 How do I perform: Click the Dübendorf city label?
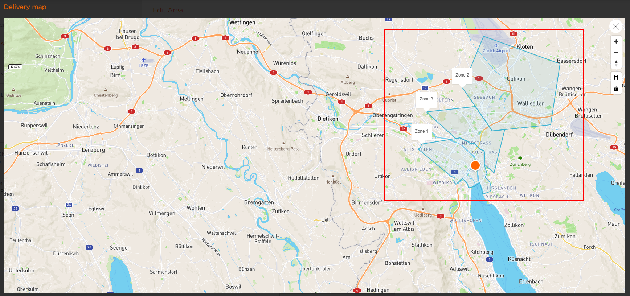pyautogui.click(x=559, y=135)
